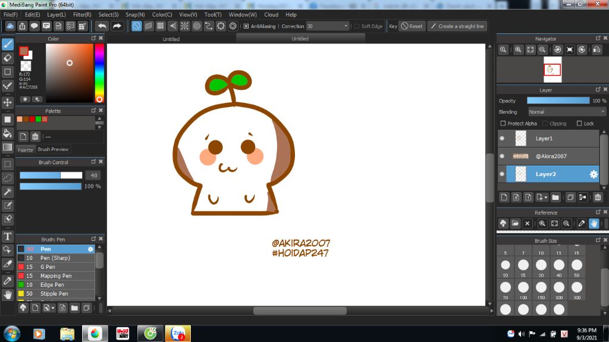Viewport: 609px width, 342px height.
Task: Select the Lasso selection tool
Action: click(x=7, y=178)
